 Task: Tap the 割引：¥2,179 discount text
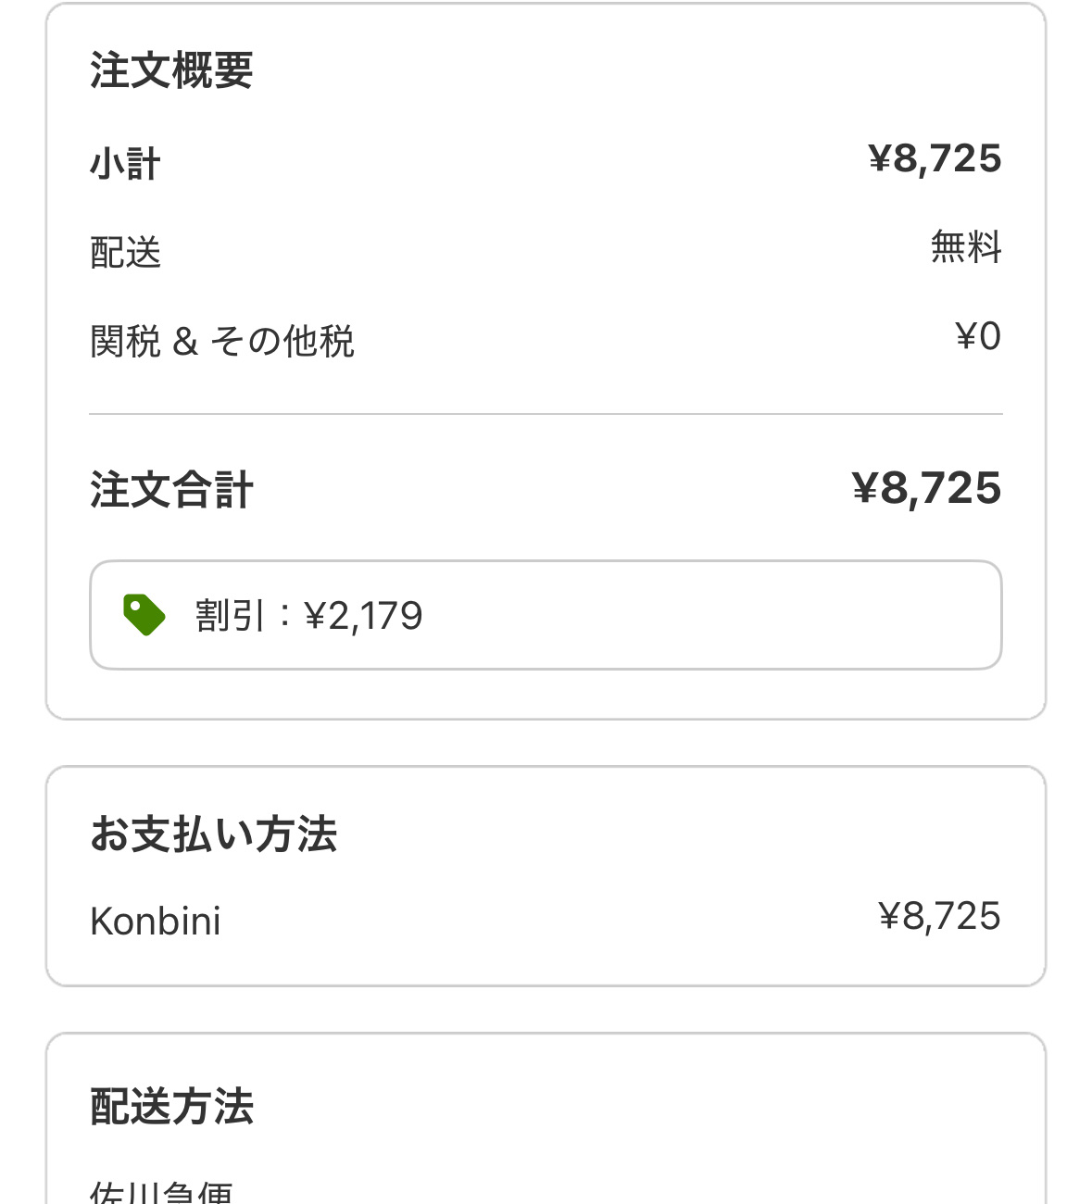[308, 616]
